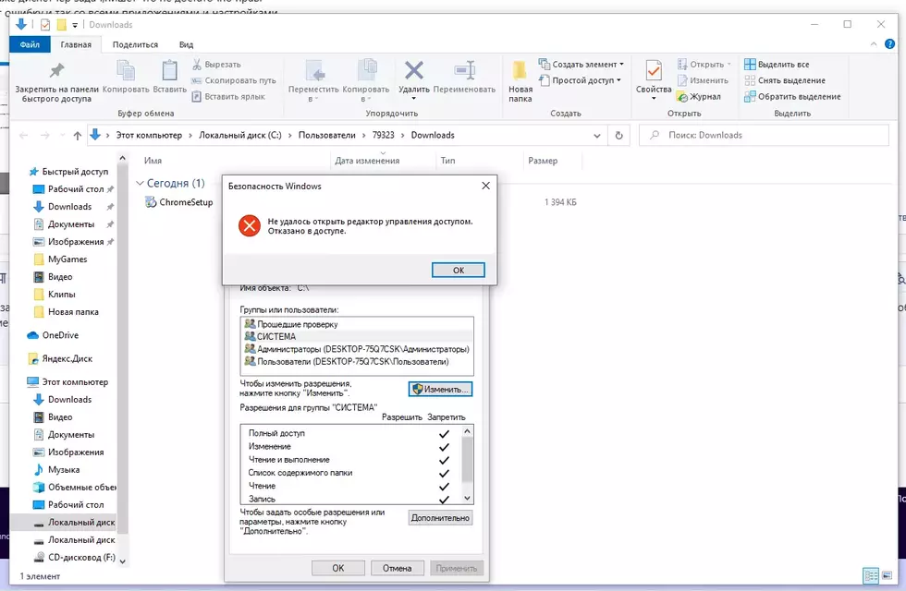The height and width of the screenshot is (591, 906).
Task: Click the Переместить в icon
Action: tap(315, 70)
